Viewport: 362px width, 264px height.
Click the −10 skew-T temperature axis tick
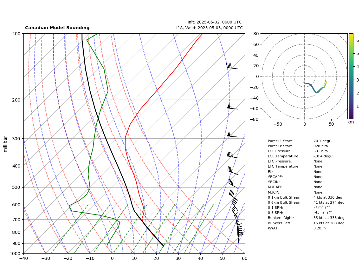point(90,258)
